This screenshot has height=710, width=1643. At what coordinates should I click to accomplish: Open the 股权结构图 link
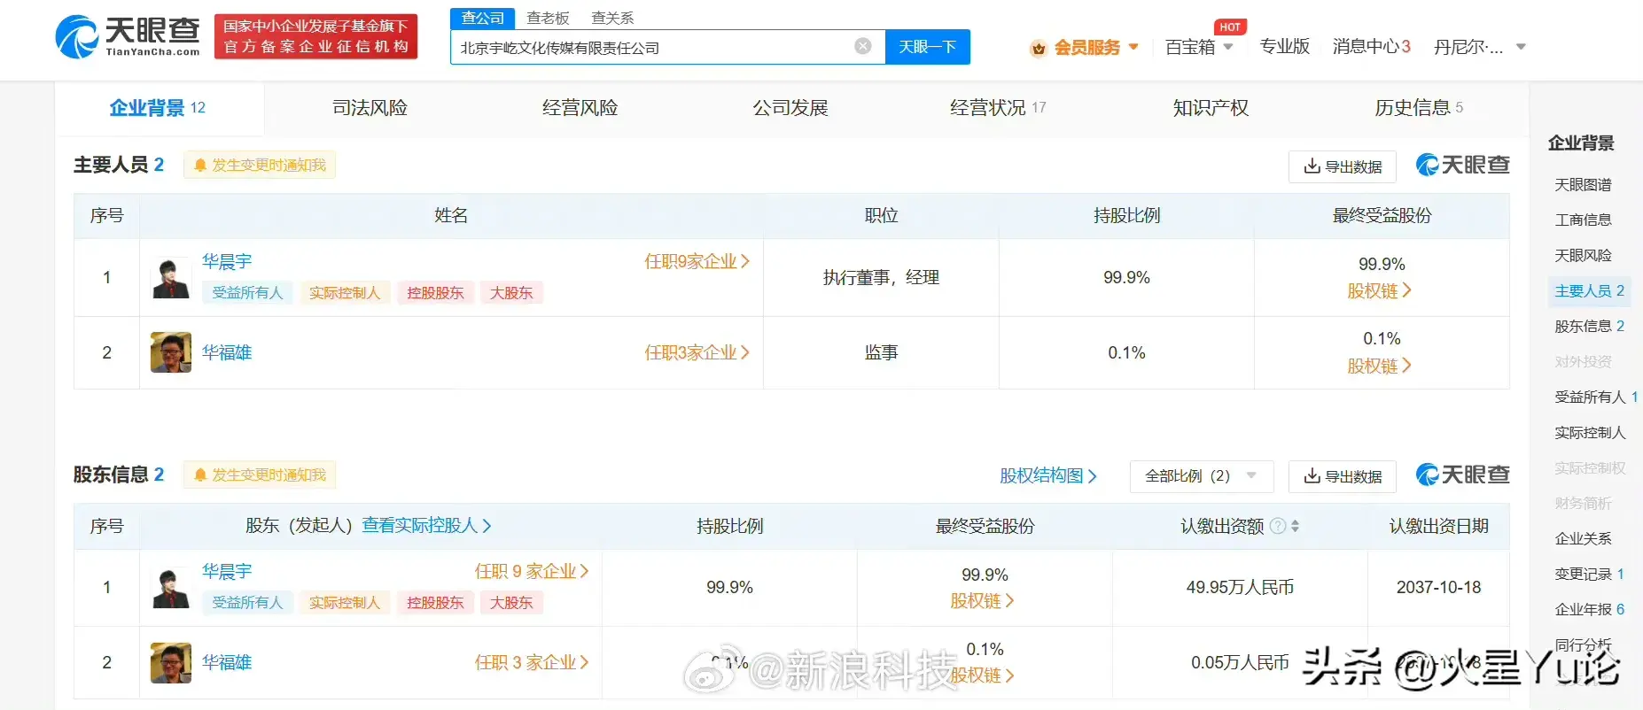(1048, 476)
